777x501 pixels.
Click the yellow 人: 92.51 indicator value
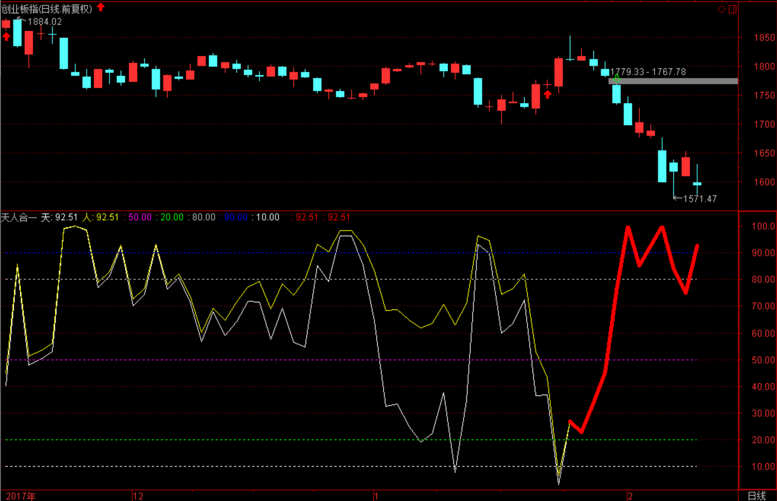click(100, 217)
